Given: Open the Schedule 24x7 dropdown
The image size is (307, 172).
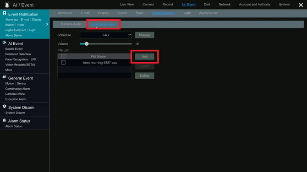Looking at the screenshot, I should 106,35.
